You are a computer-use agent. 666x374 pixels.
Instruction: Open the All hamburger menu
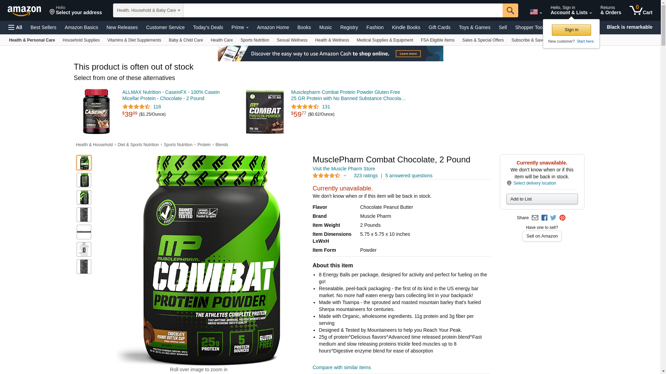[x=15, y=27]
